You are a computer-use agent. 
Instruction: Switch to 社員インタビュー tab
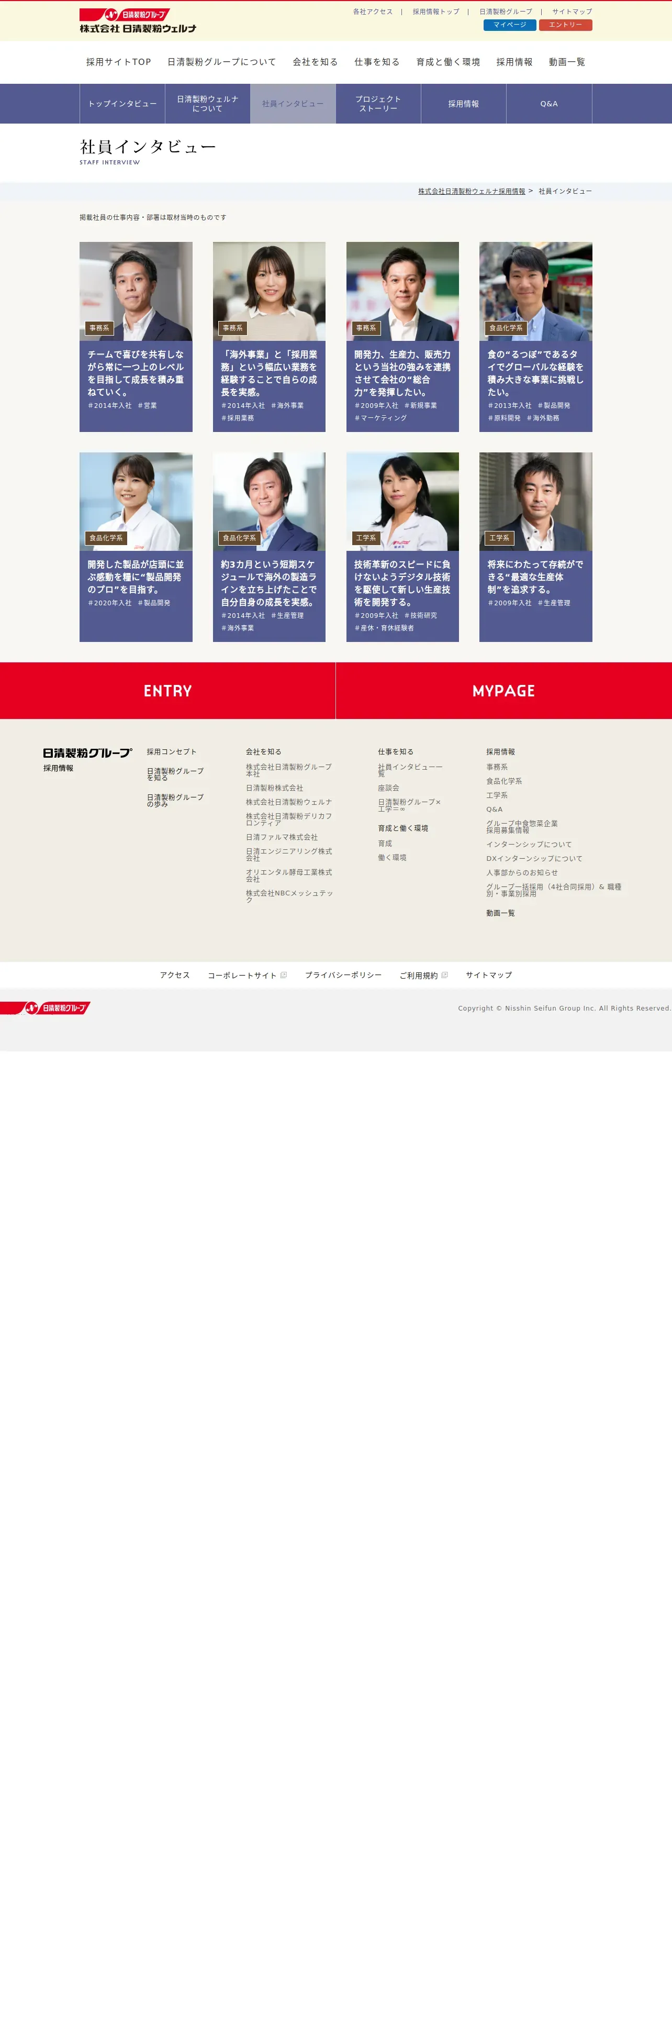pos(293,103)
